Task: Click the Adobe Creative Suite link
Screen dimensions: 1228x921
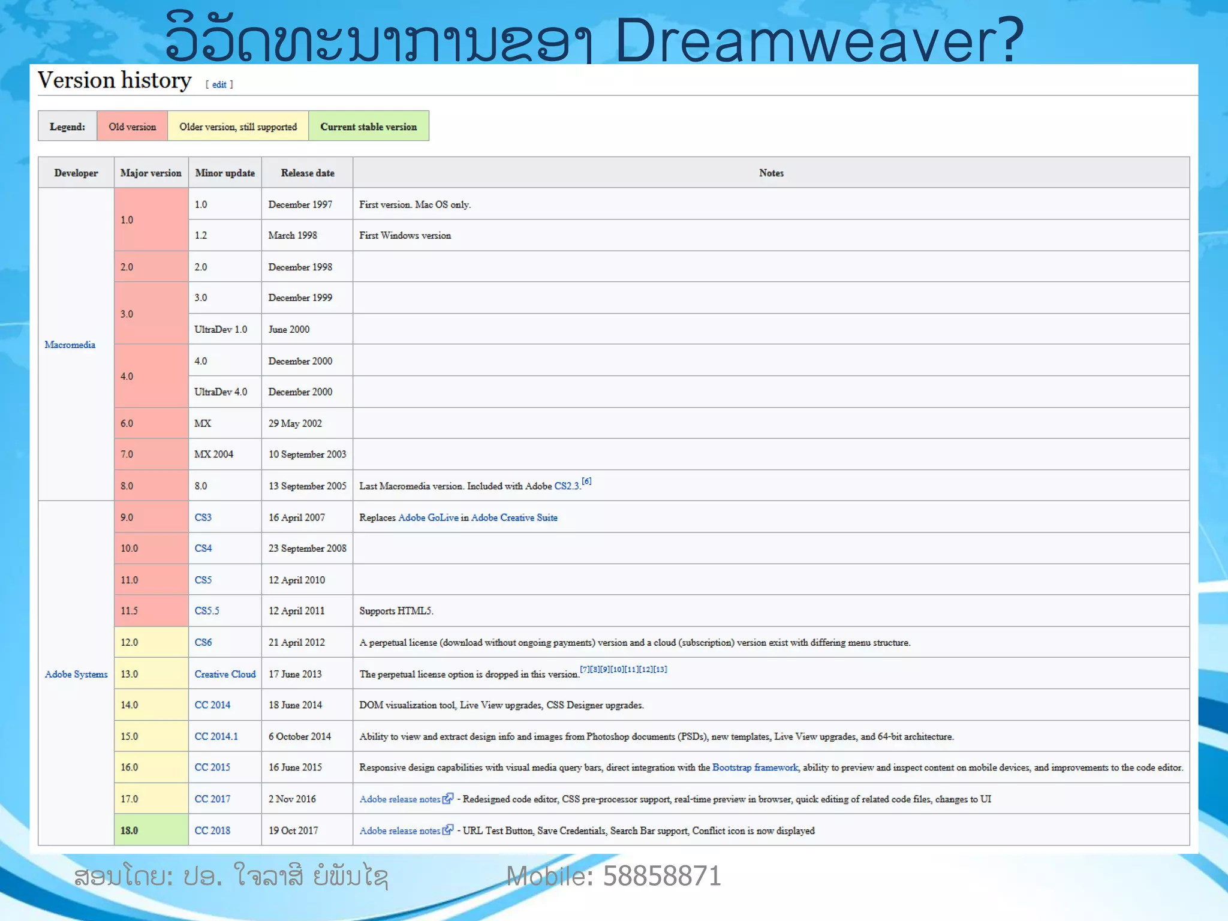Action: click(514, 517)
